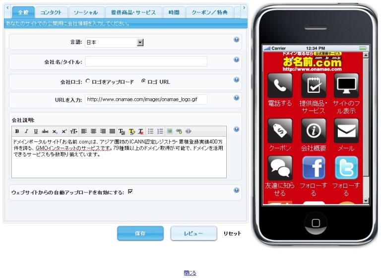This screenshot has width=381, height=278.
Task: Apply superscript formatting
Action: click(64, 132)
